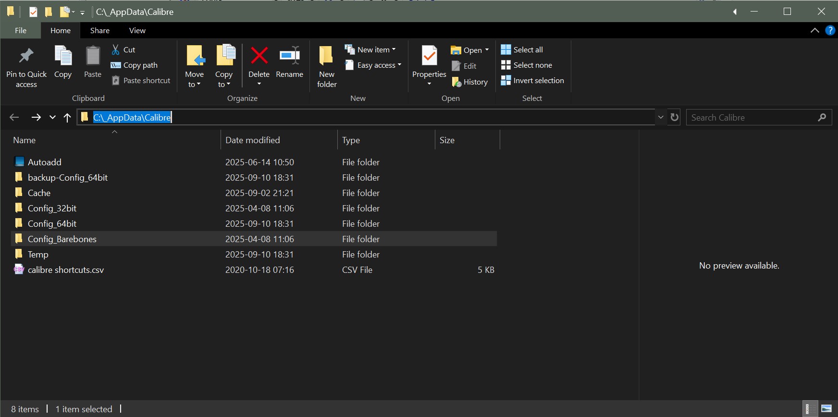Click the New folder icon in title bar
The width and height of the screenshot is (838, 417).
coord(49,12)
